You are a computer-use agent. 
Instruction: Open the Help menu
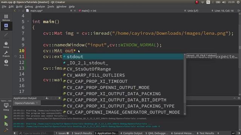(x=72, y=7)
